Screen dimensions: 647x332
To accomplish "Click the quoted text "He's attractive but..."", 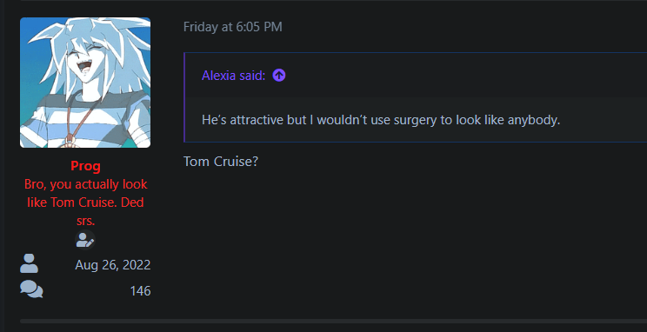I will click(x=381, y=120).
